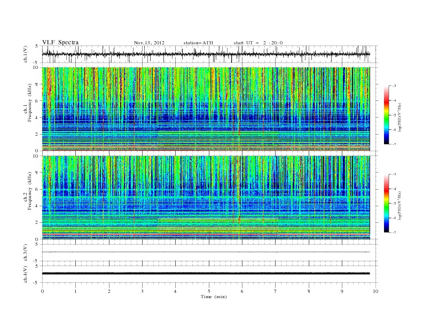Viewport: 423px width, 327px height.
Task: Click the ch.2 "Frequency (kHz)" axis label
Action: pyautogui.click(x=30, y=191)
